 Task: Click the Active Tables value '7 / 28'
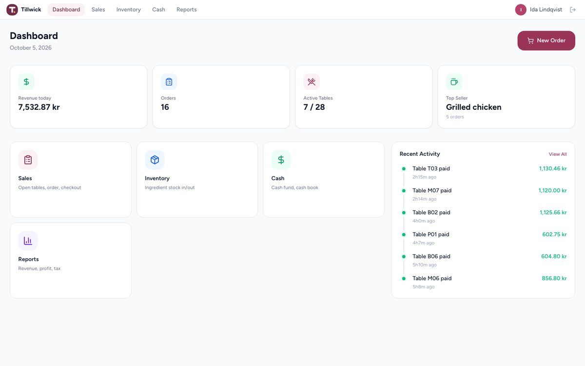tap(314, 107)
